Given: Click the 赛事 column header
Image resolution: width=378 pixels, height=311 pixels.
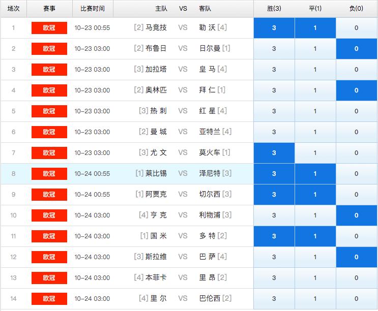Looking at the screenshot, I should [49, 9].
